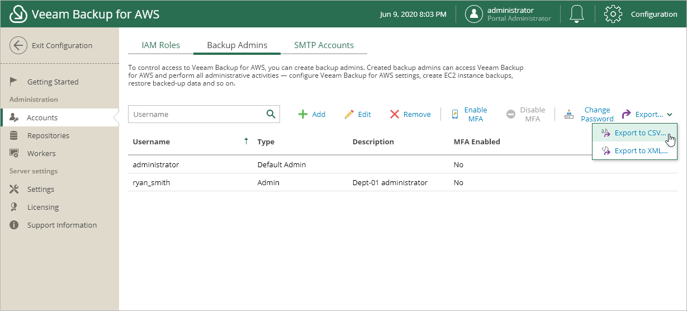Image resolution: width=687 pixels, height=311 pixels.
Task: Click the Export to CSV icon
Action: click(x=605, y=133)
